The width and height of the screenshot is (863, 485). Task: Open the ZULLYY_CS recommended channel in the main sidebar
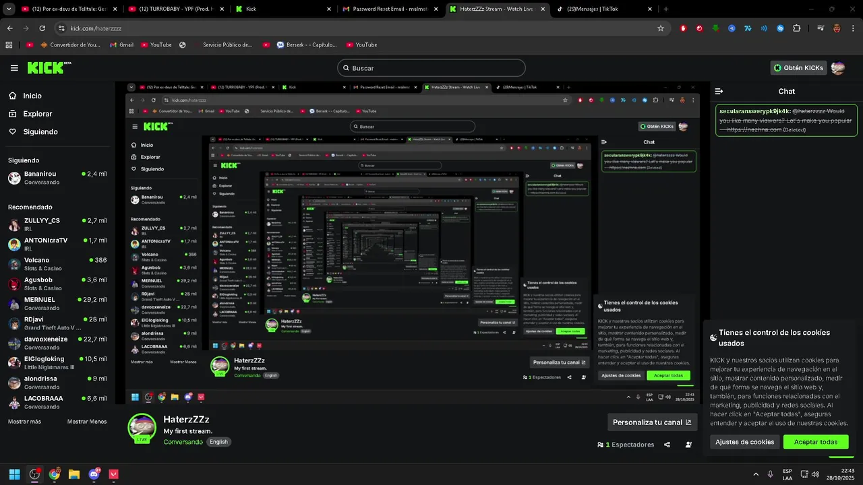click(57, 224)
